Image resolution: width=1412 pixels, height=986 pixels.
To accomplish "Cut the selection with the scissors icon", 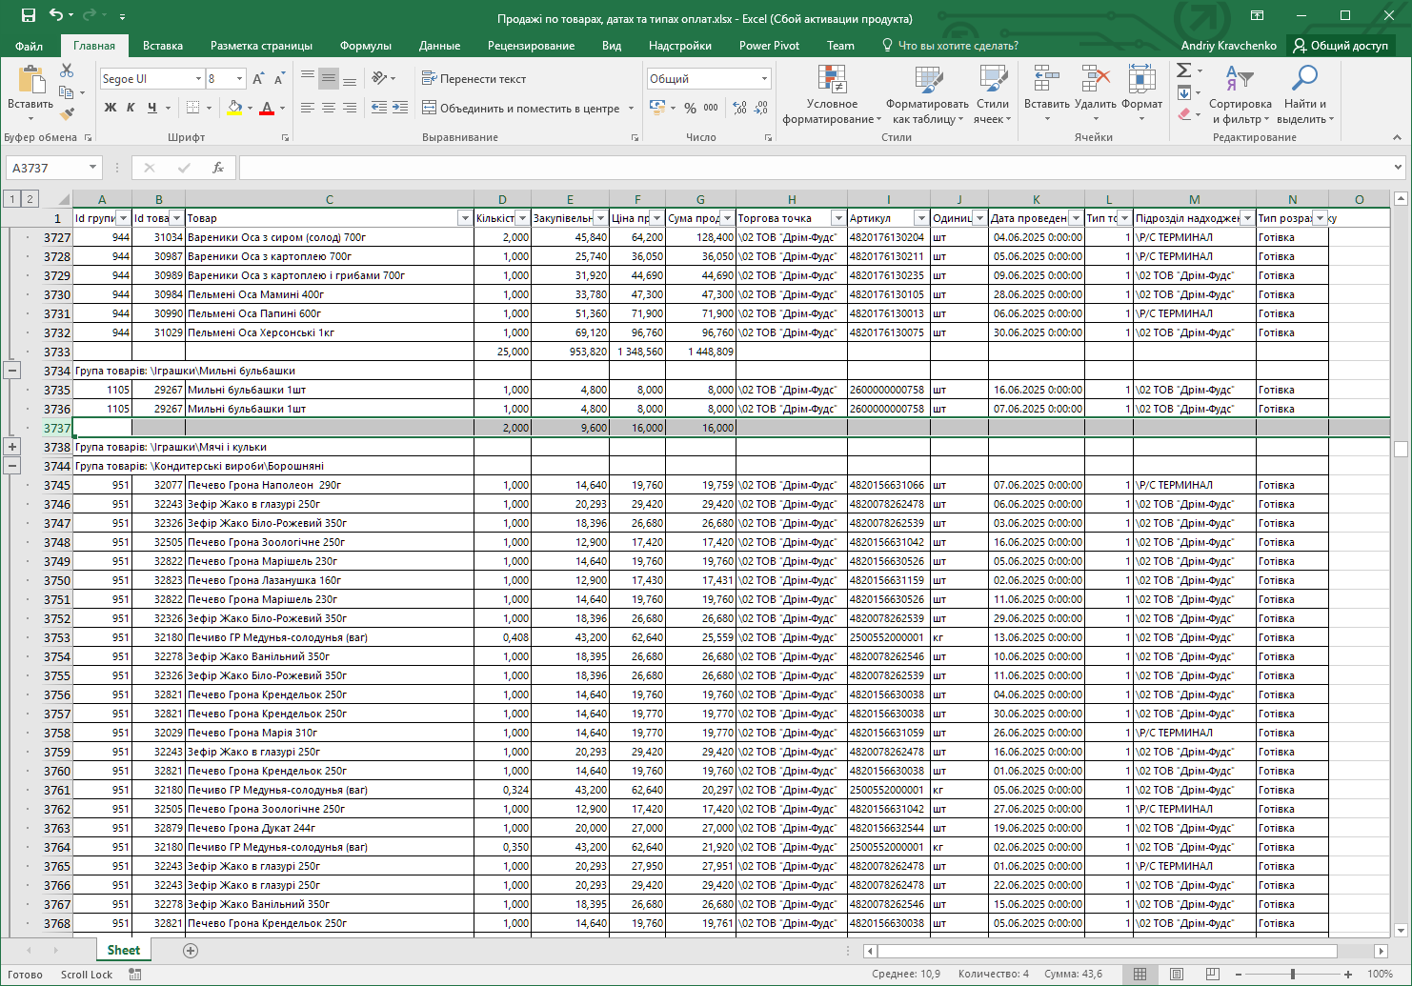I will coord(67,70).
